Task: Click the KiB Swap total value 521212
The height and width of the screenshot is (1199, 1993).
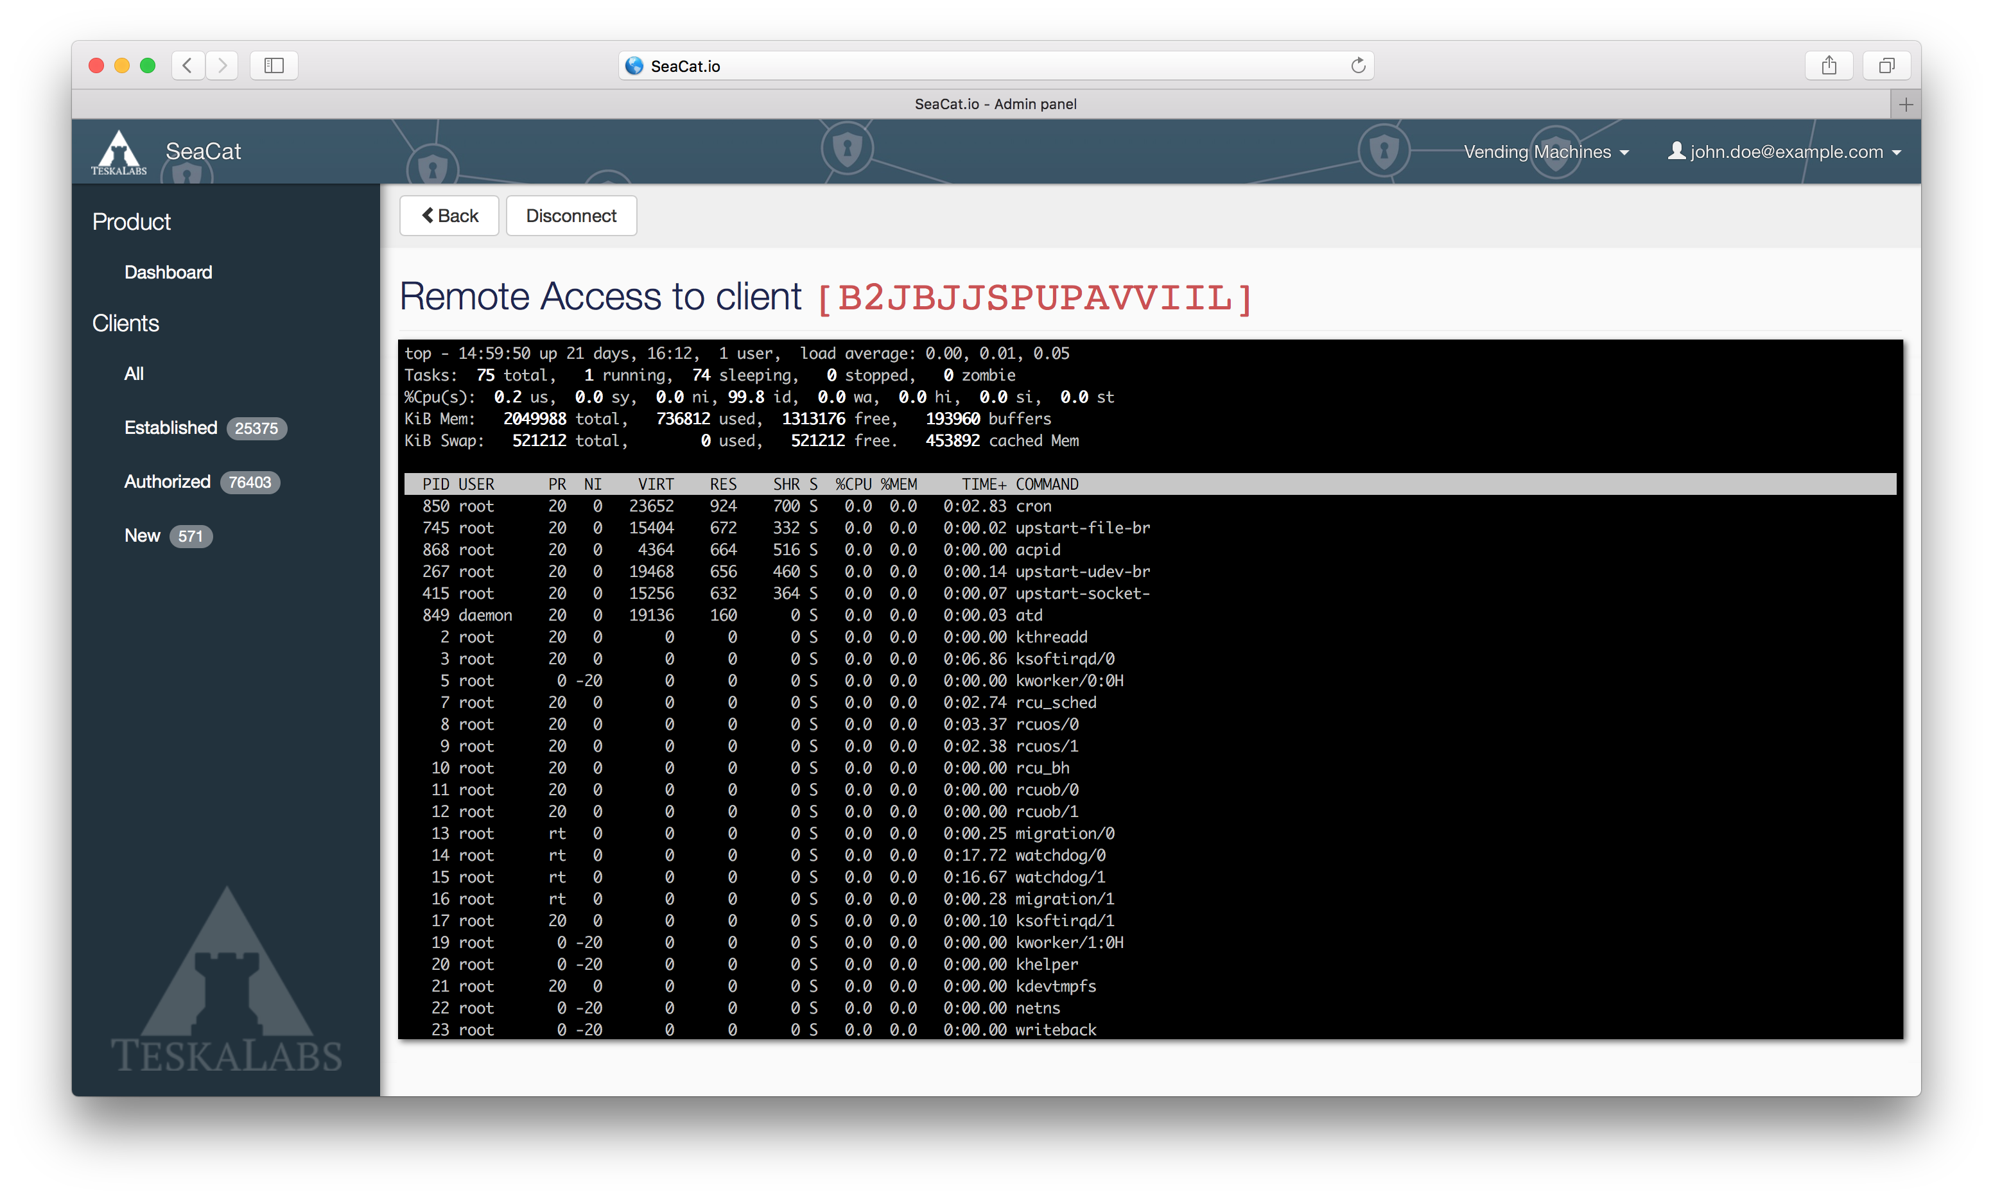Action: click(539, 440)
